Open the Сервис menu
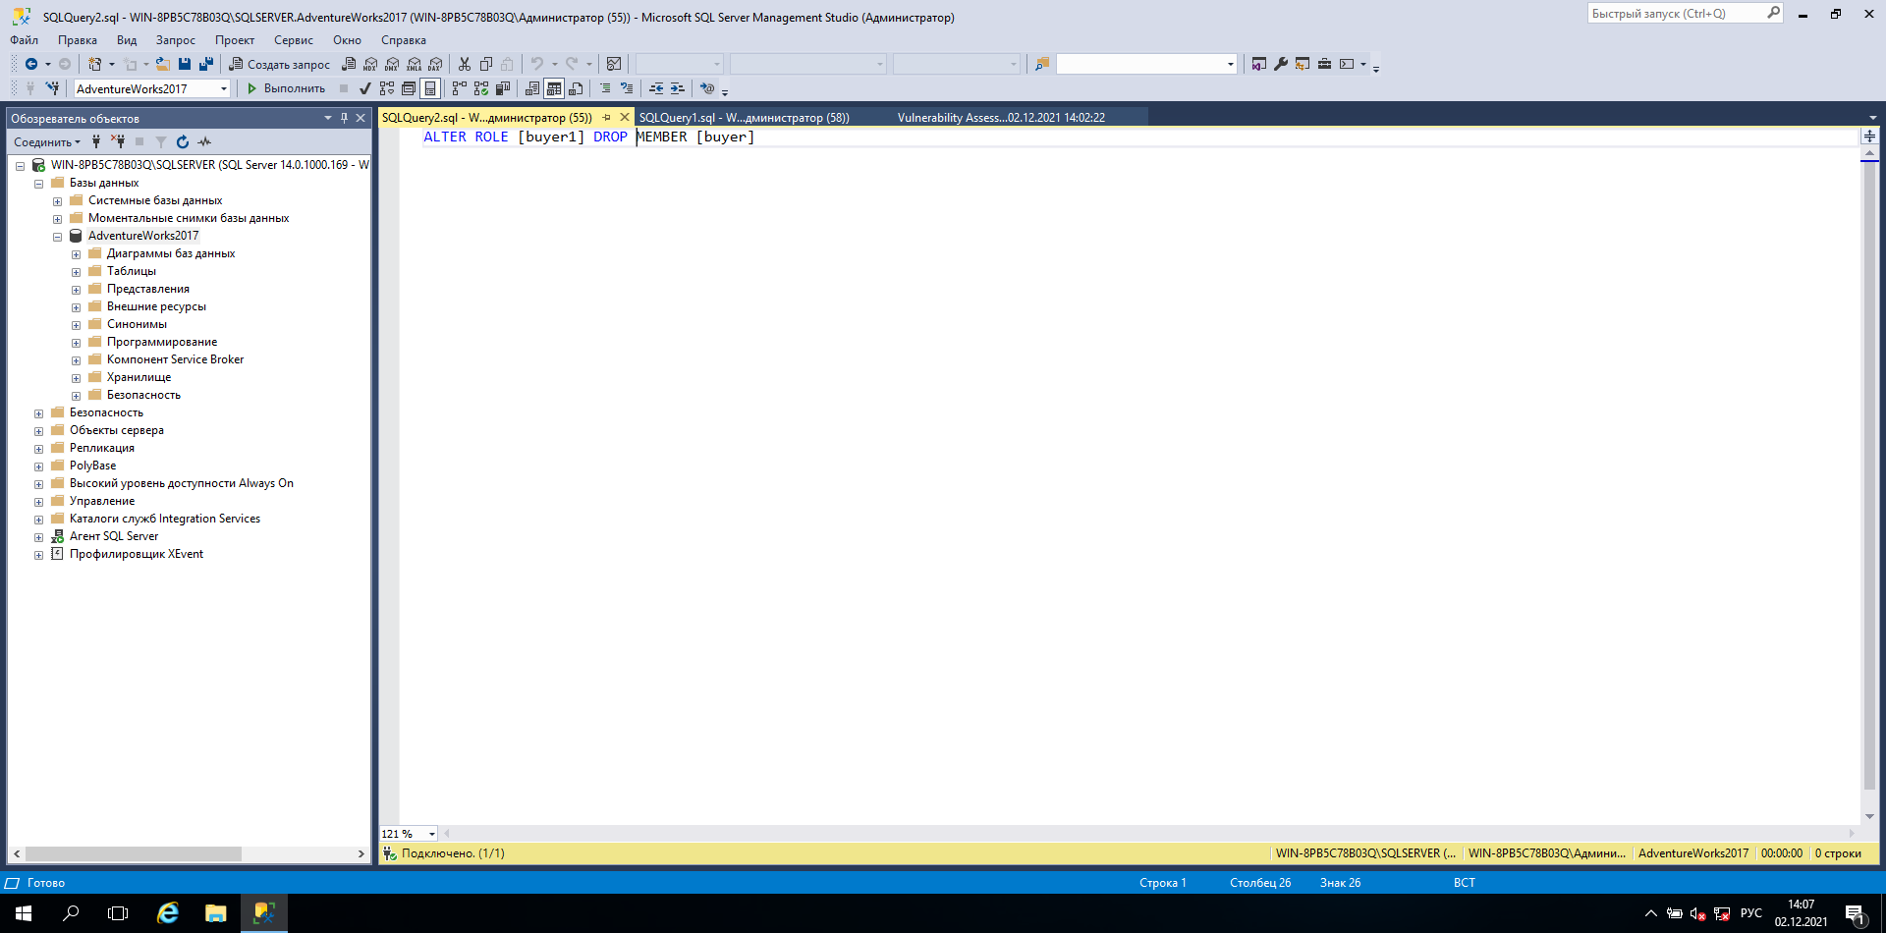This screenshot has height=933, width=1886. pyautogui.click(x=293, y=40)
